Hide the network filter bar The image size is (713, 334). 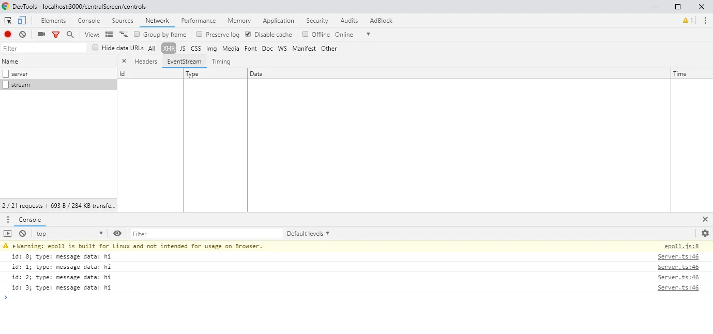[56, 34]
